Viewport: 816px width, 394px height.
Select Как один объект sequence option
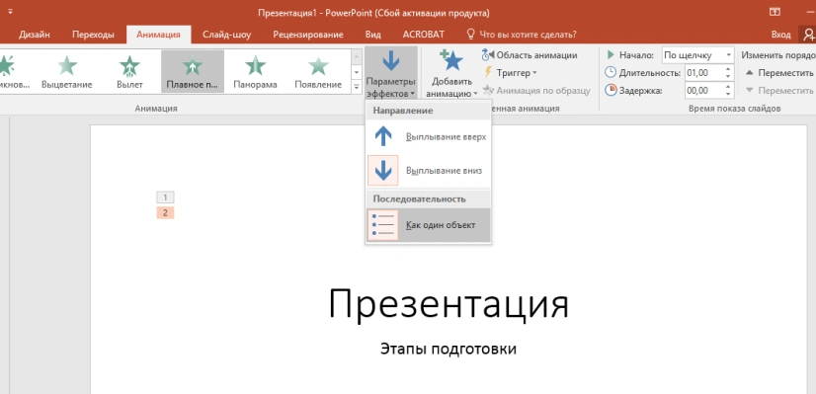click(428, 225)
